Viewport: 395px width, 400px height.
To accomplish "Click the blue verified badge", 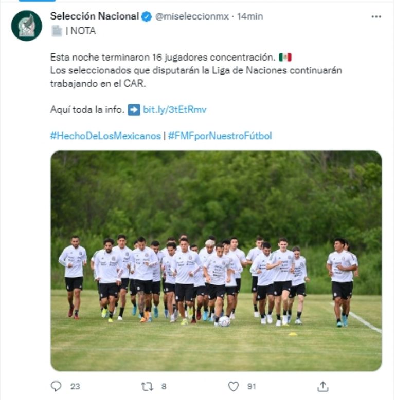I will point(147,16).
